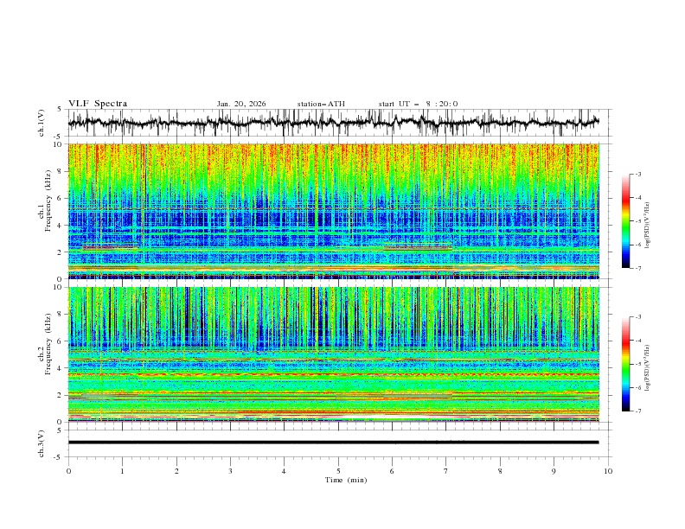Click the 'ch.1(V)' waveform axis label
This screenshot has width=685, height=529.
(x=42, y=123)
